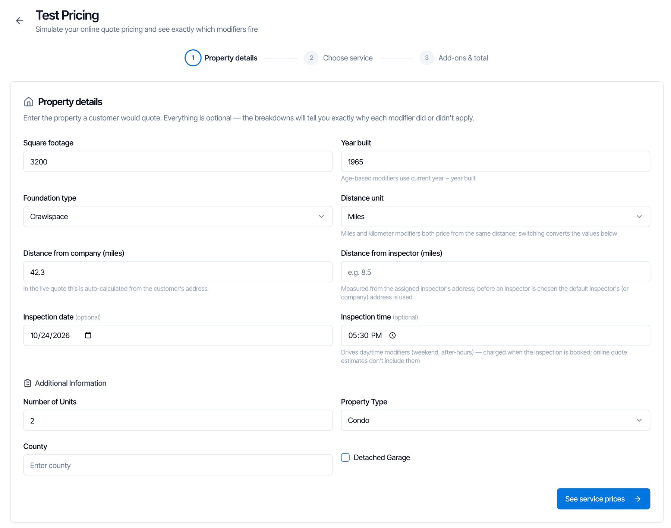The width and height of the screenshot is (671, 528).
Task: Open the Distance unit Miles dropdown
Action: click(495, 217)
